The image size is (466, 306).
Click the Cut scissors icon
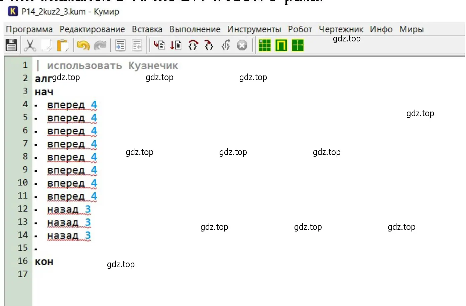tap(30, 45)
